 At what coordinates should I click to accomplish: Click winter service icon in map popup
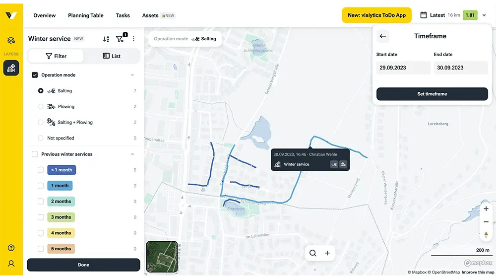point(277,164)
